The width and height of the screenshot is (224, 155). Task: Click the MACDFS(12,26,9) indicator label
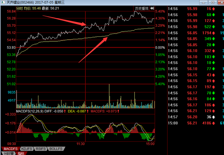click(30, 111)
